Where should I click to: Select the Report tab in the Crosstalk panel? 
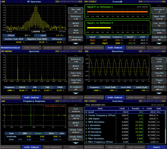click(x=157, y=47)
